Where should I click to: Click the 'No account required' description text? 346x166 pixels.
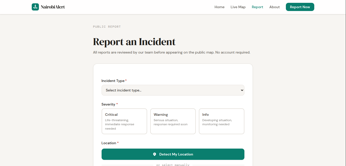(233, 52)
